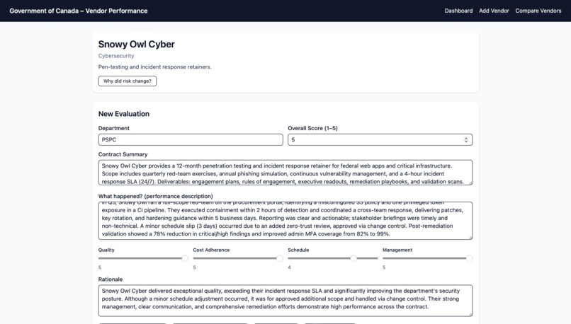This screenshot has width=571, height=324.
Task: Open the Dashboard nav link
Action: pyautogui.click(x=458, y=11)
